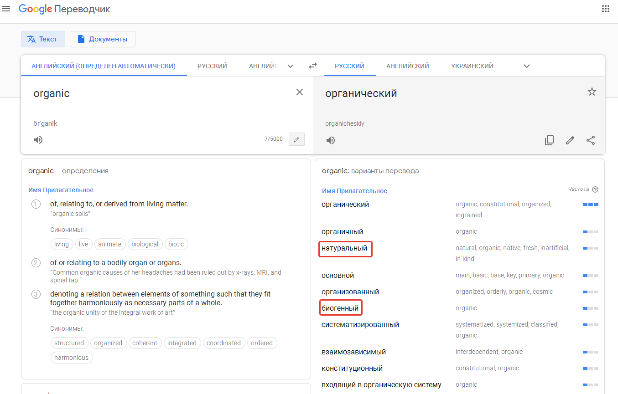Select translation variant органичный
The width and height of the screenshot is (618, 394).
[343, 232]
